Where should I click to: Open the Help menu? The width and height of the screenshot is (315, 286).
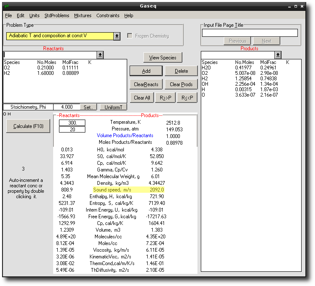tap(129, 15)
